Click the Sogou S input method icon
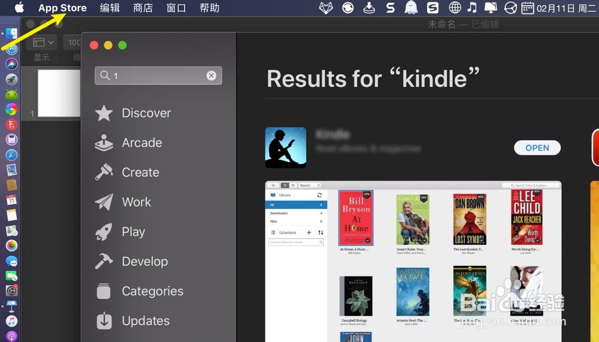 (x=432, y=8)
